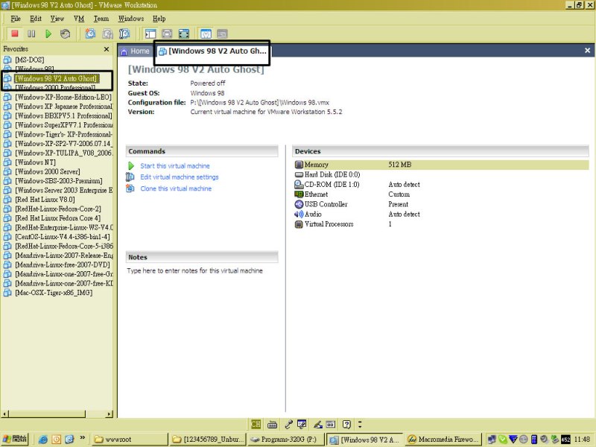This screenshot has height=447, width=596.
Task: Select [Windows 2000 Server] in Favorites
Action: point(48,172)
